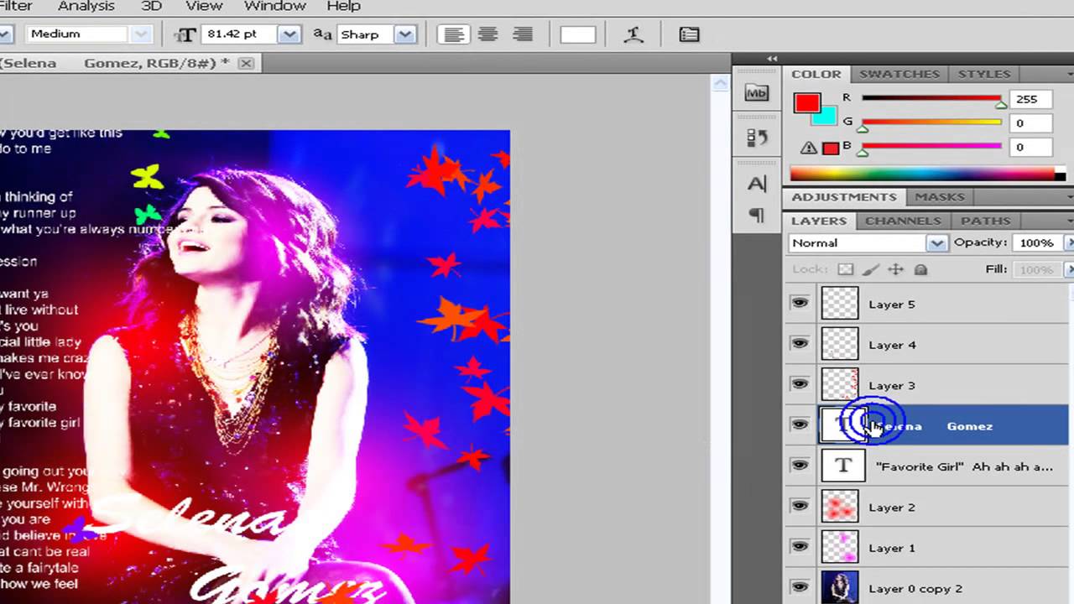Viewport: 1074px width, 604px height.
Task: Switch to the Styles tab
Action: point(984,74)
